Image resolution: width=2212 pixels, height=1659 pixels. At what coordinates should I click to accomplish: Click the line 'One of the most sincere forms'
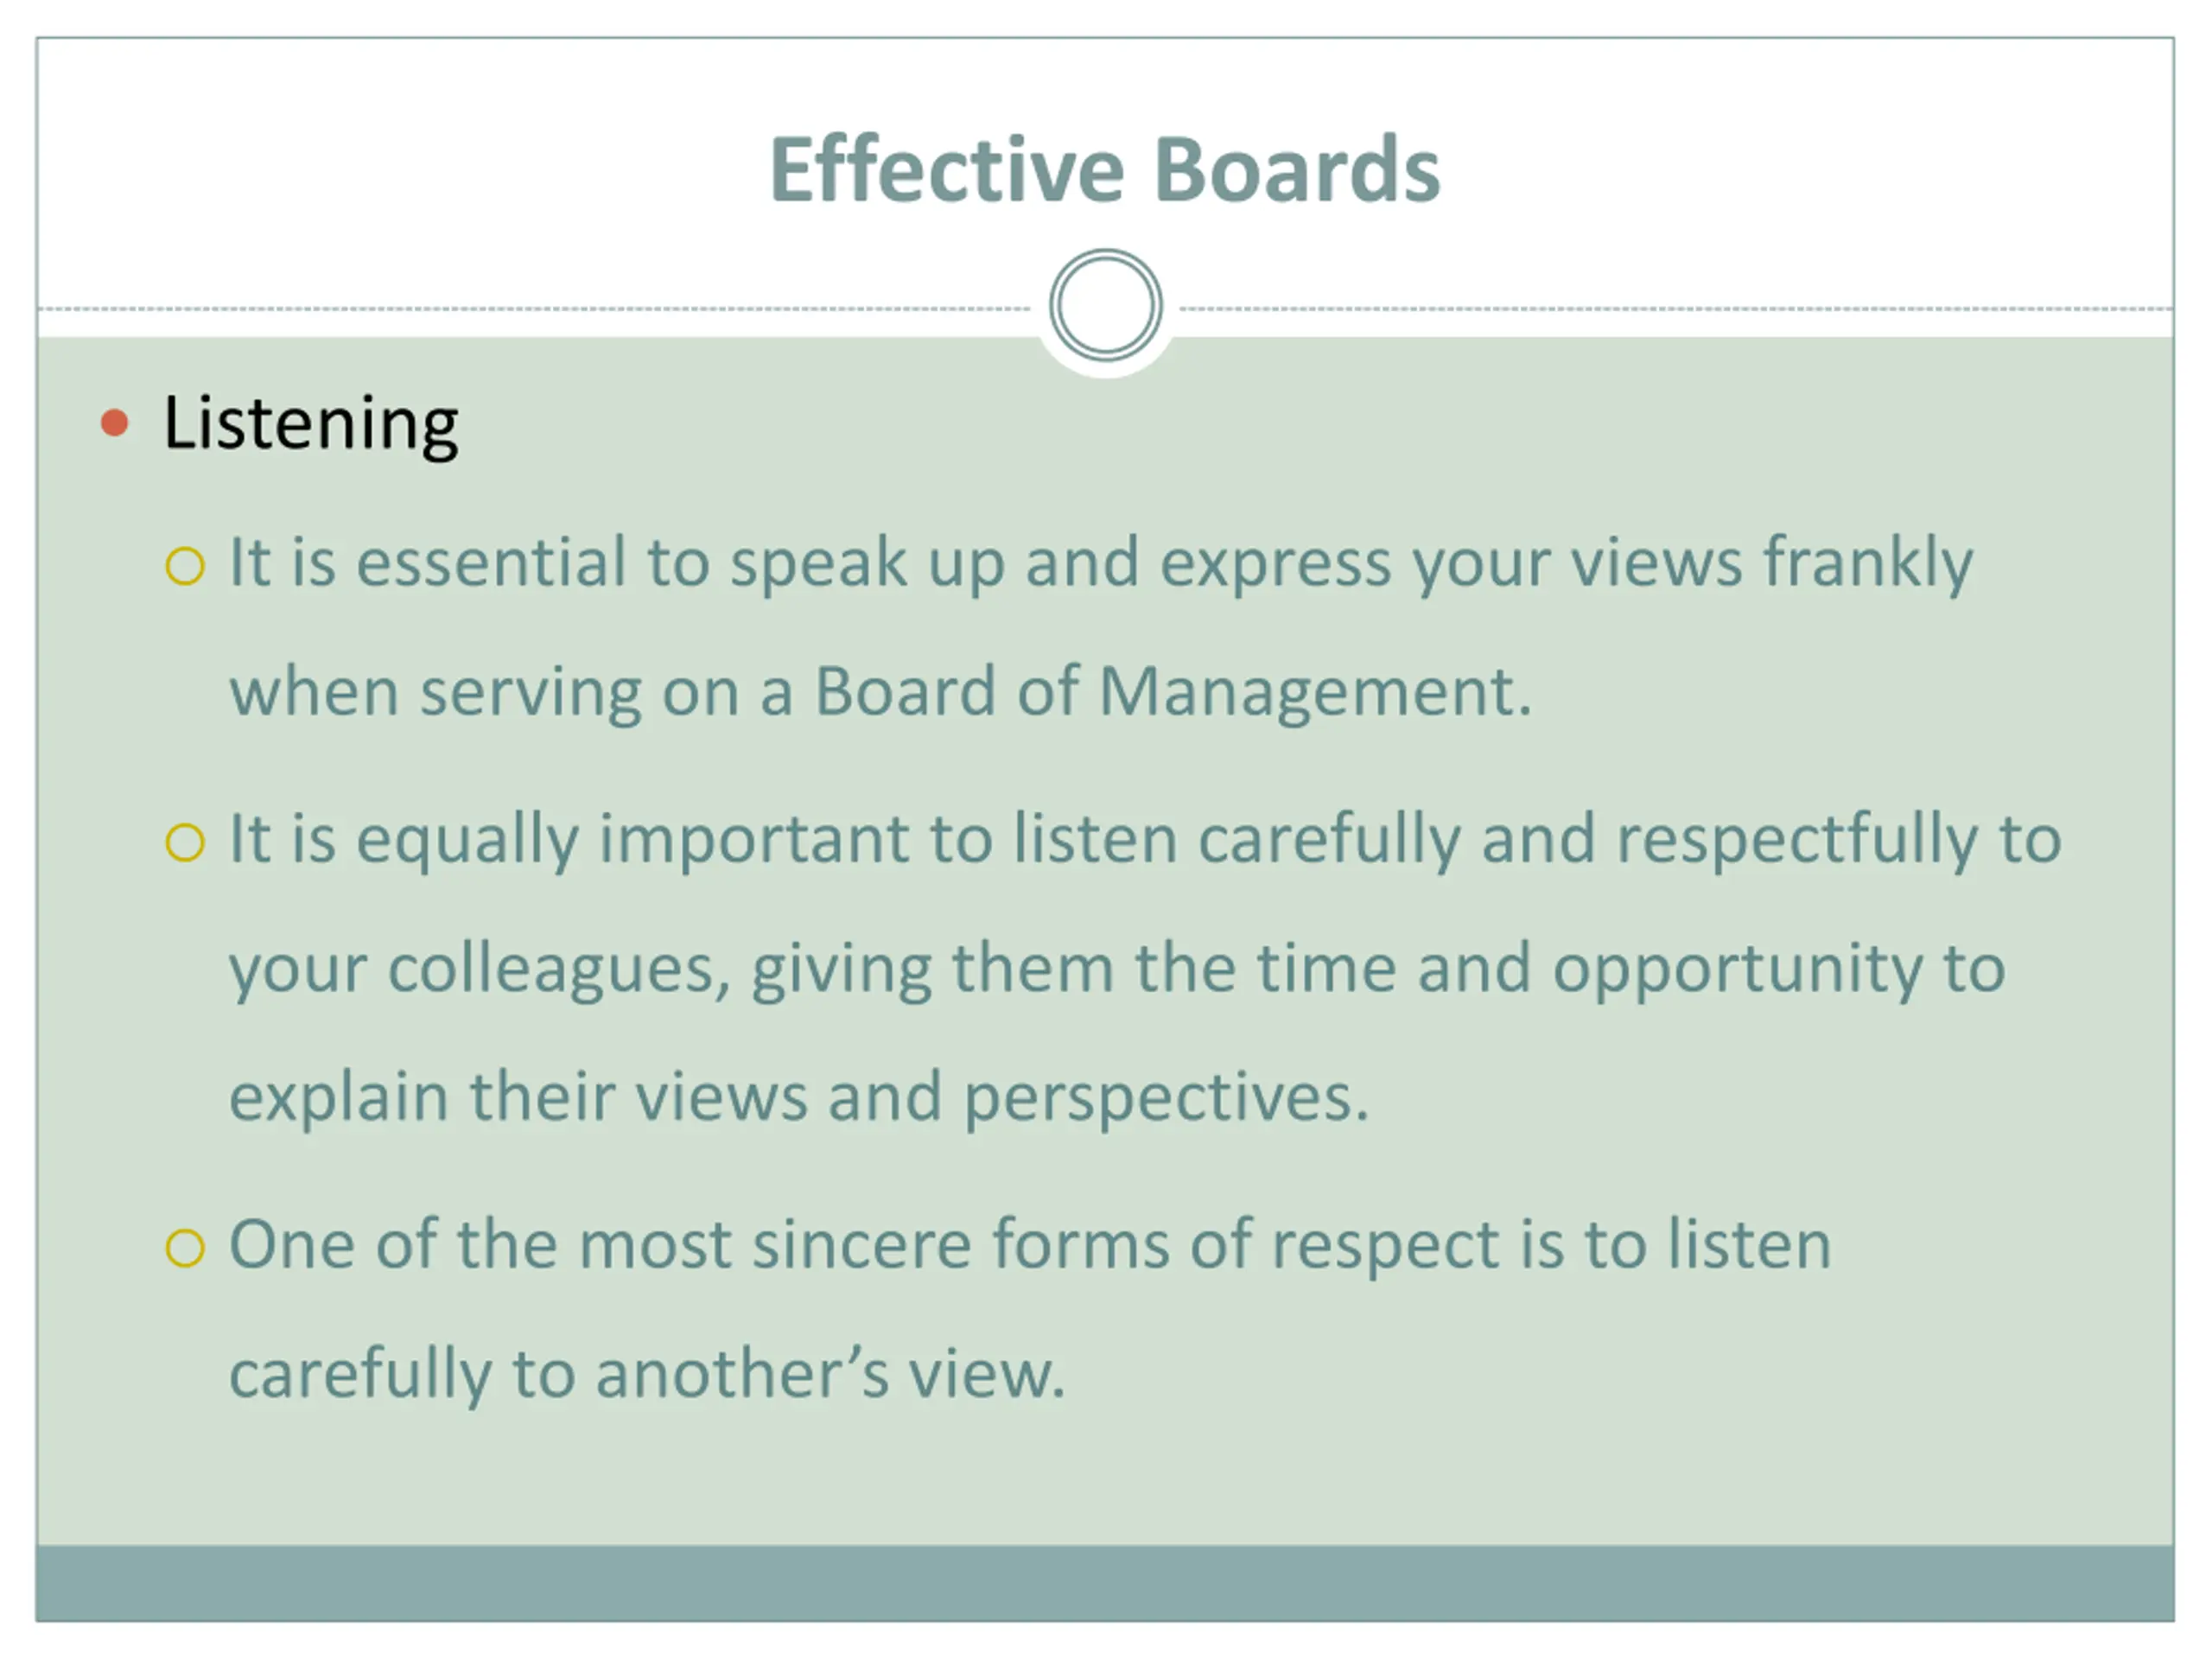1030,1246
